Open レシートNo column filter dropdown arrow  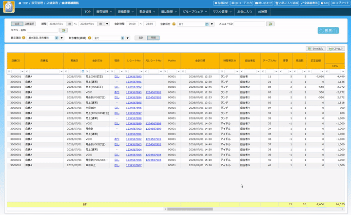pyautogui.click(x=141, y=72)
